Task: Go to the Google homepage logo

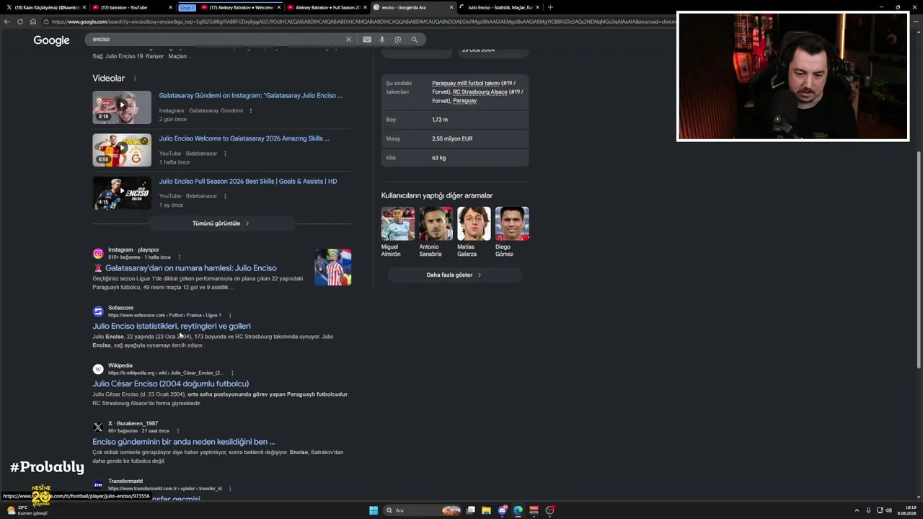Action: [x=51, y=40]
